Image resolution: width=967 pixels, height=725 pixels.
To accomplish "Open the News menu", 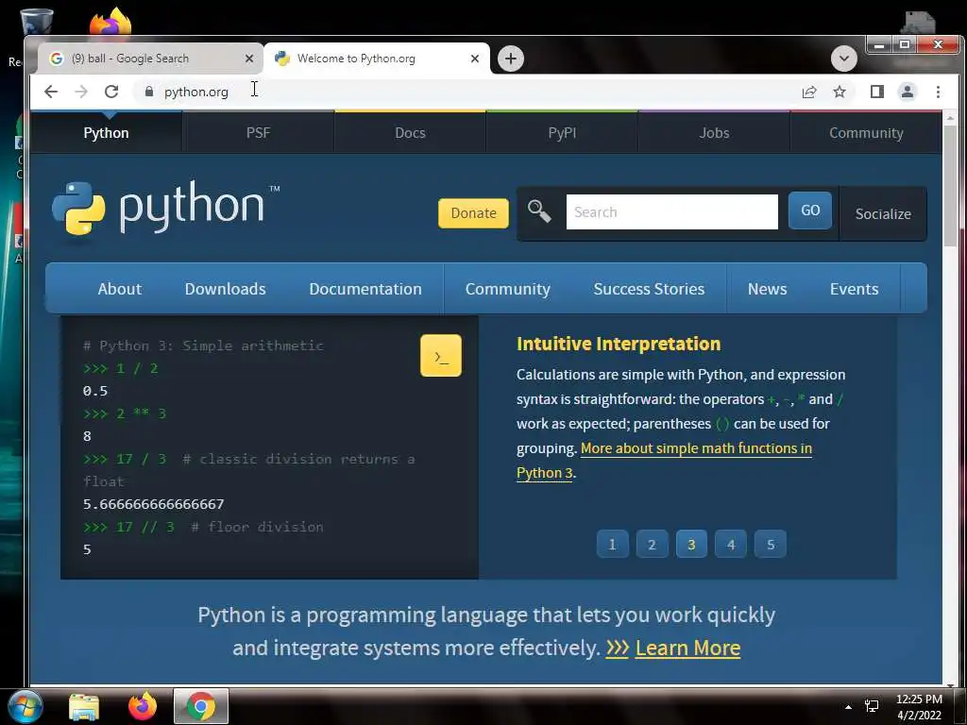I will click(x=767, y=289).
